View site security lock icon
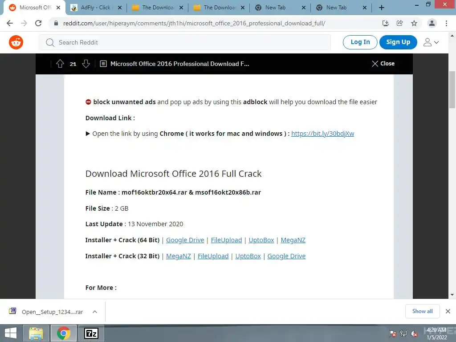This screenshot has height=342, width=456. 56,23
